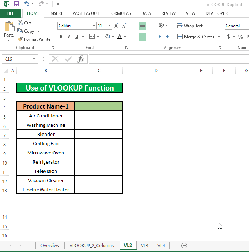Expand the Copy options arrow
The image size is (249, 252).
pyautogui.click(x=38, y=31)
